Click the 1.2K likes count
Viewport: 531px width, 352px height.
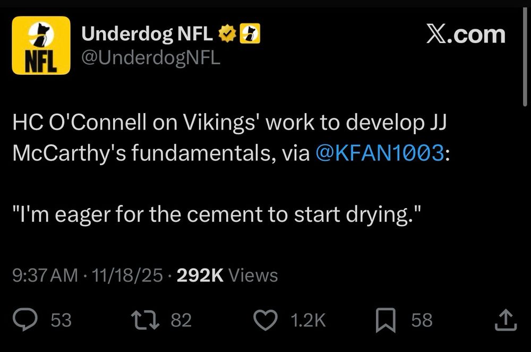pos(308,320)
